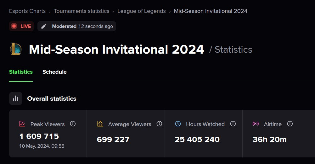Click the pencil icon beside Moderated
The width and height of the screenshot is (315, 164).
coord(44,26)
